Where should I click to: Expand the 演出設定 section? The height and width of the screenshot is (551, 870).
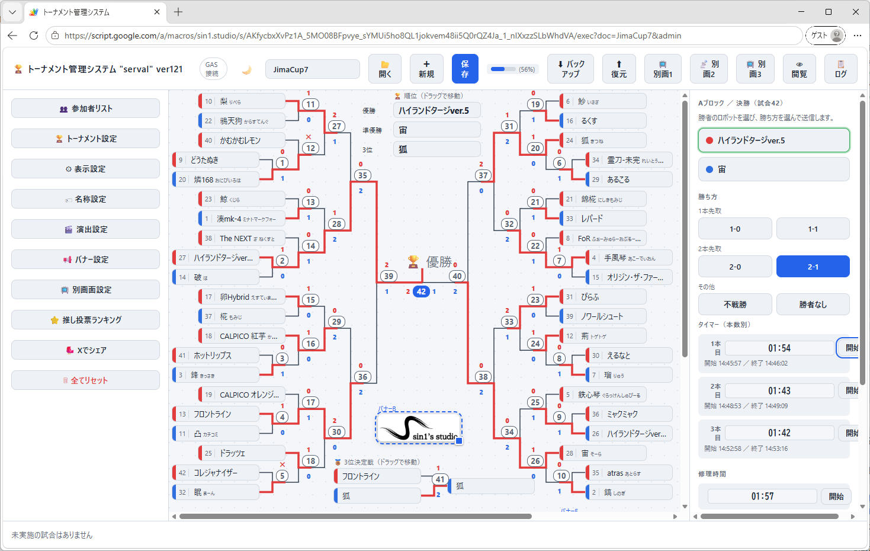click(85, 229)
